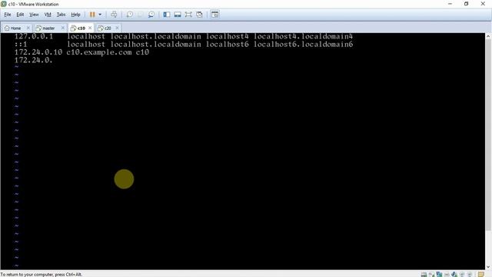Click the 'localhost6.localdomain6' text
Viewport: 492px width, 277px height.
(x=303, y=45)
